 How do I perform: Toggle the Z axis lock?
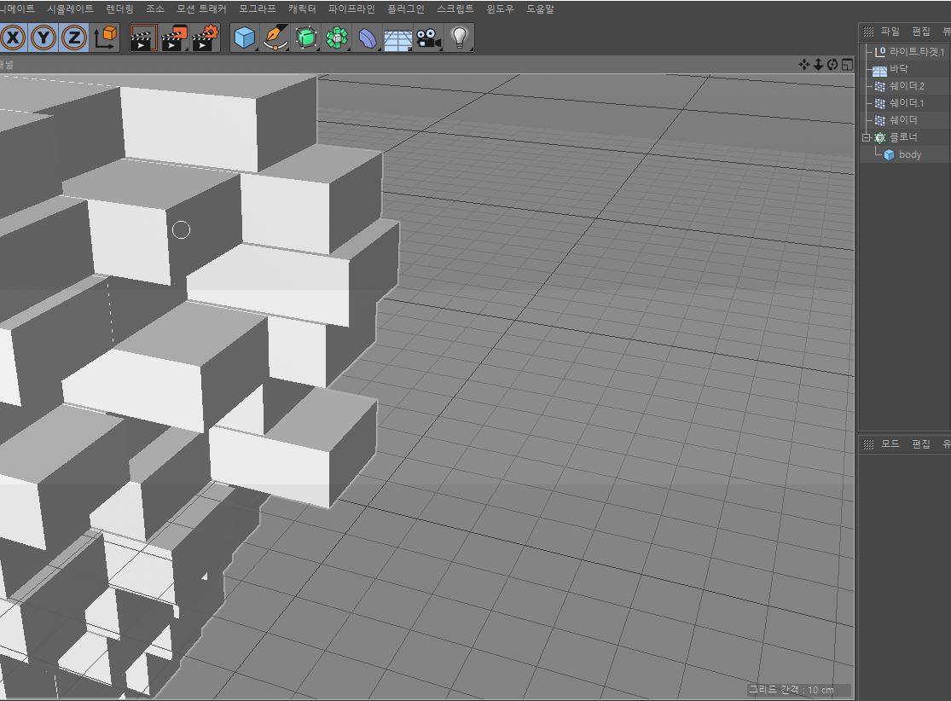click(x=74, y=38)
